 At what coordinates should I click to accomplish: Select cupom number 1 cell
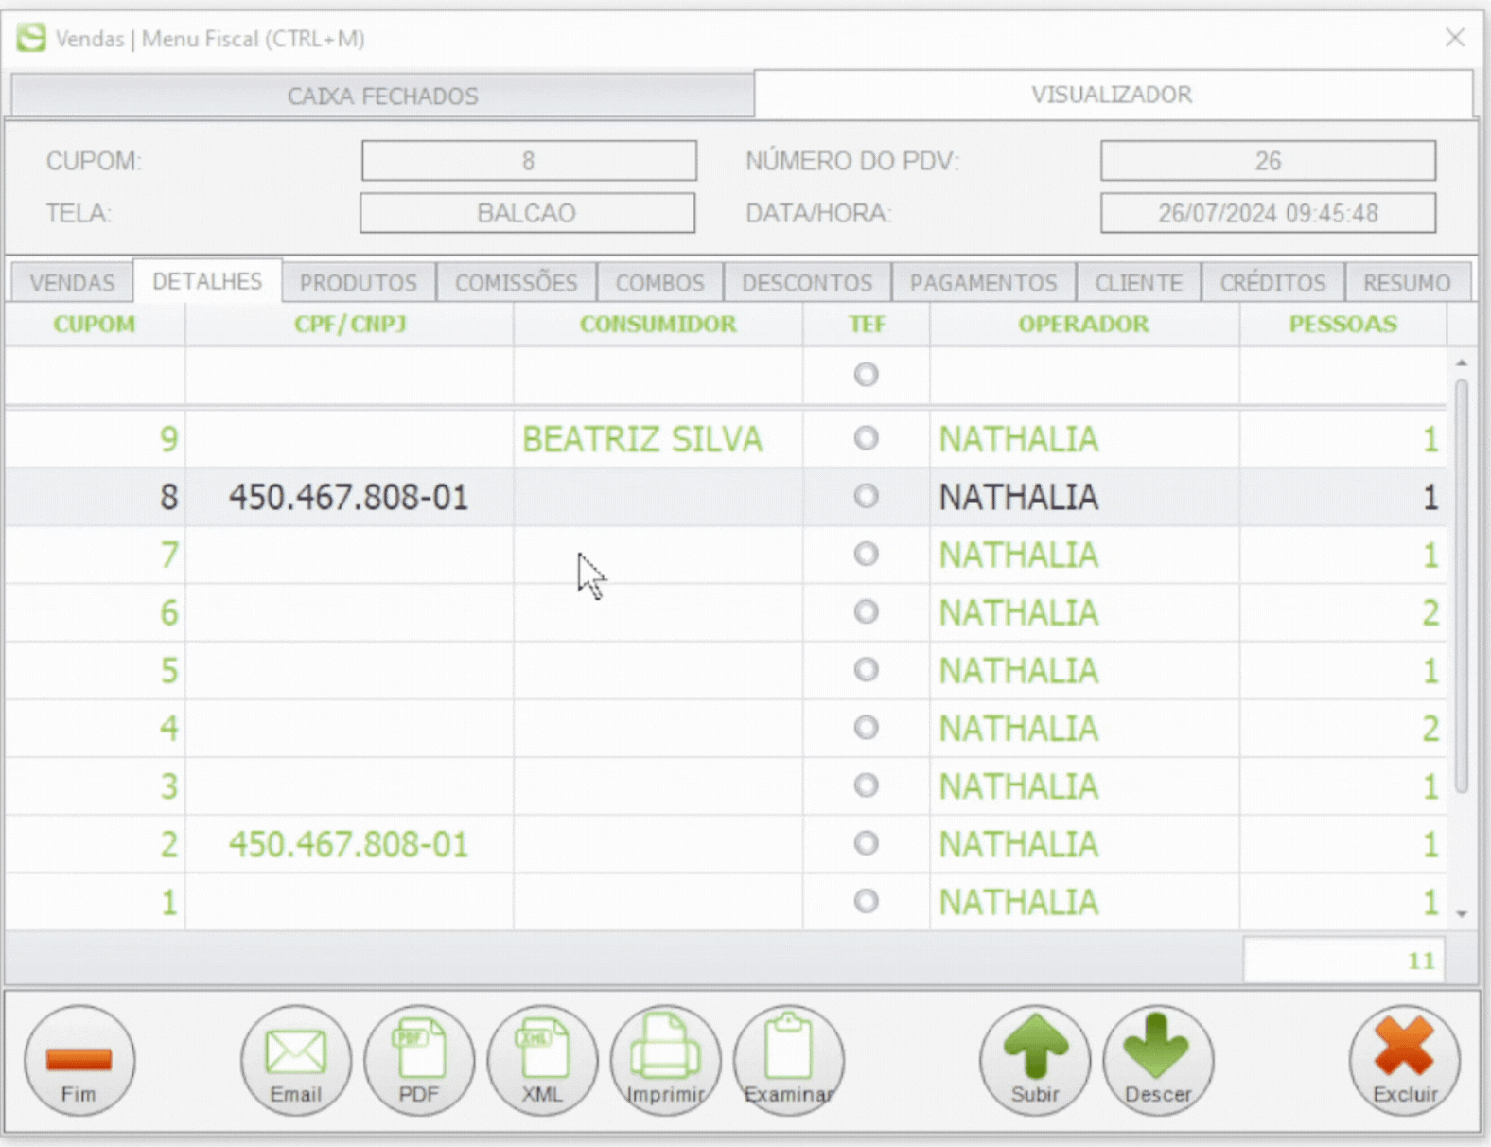tap(96, 902)
